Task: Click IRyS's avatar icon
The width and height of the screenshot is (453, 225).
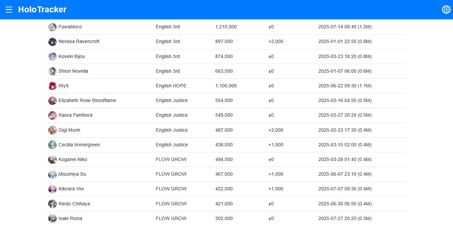Action: (52, 86)
